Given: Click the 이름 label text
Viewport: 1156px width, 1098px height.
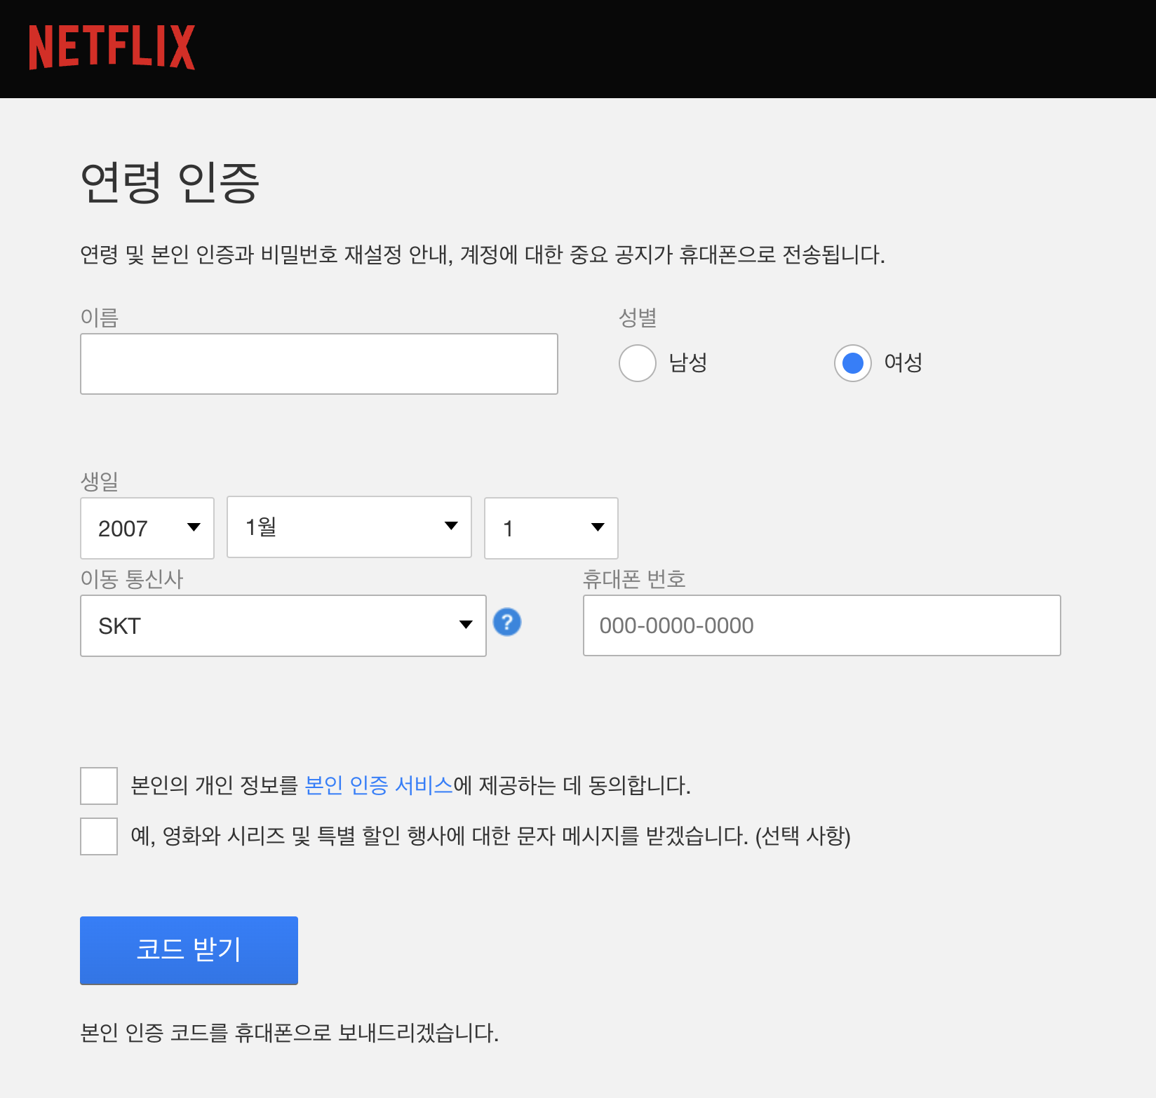Looking at the screenshot, I should point(100,317).
